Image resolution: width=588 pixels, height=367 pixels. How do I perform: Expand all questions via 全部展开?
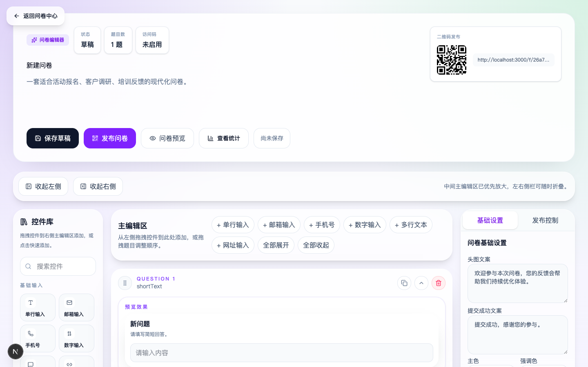276,245
